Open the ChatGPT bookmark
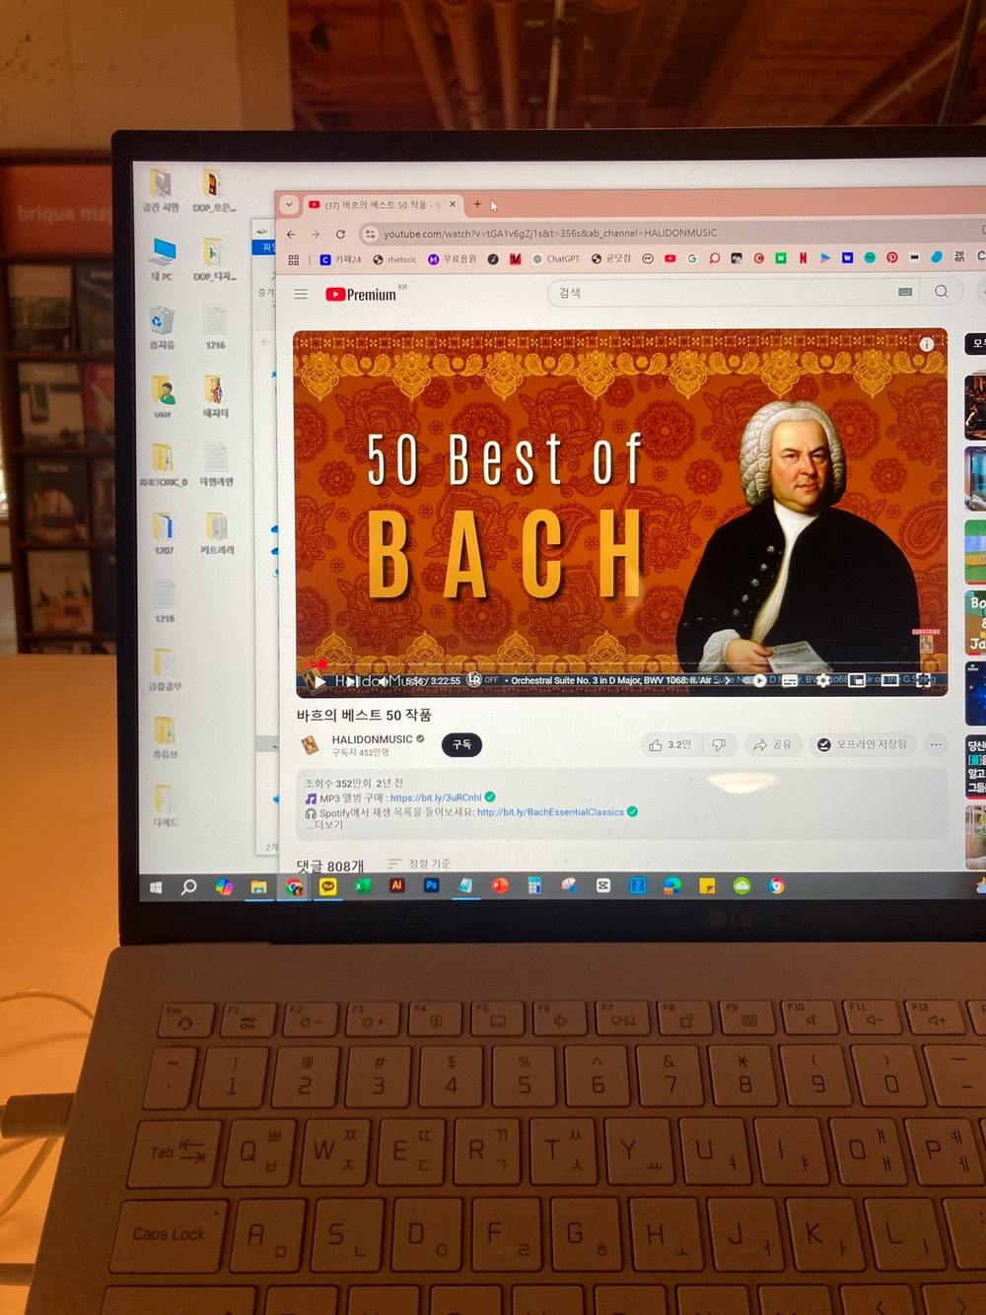The width and height of the screenshot is (986, 1315). [556, 259]
